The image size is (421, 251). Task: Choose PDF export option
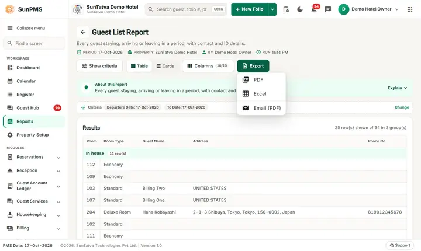click(261, 80)
